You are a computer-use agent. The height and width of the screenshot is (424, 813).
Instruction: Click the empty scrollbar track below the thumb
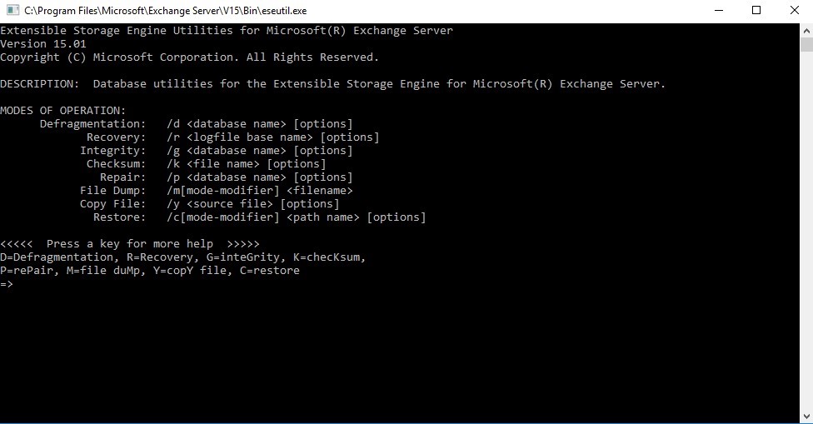coord(806,250)
